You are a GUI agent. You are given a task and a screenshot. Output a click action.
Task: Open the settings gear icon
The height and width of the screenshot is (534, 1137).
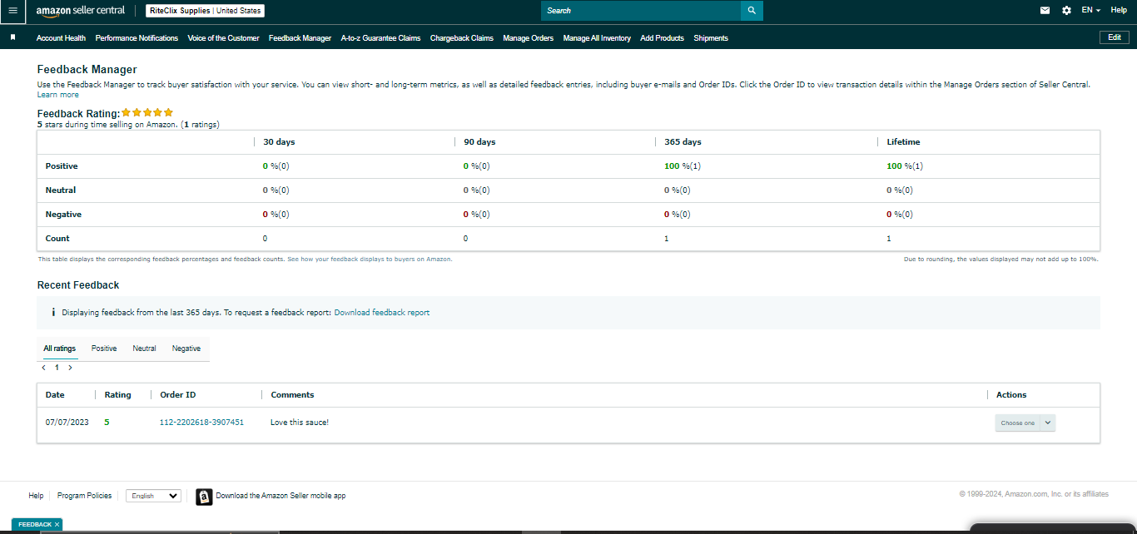pos(1067,11)
